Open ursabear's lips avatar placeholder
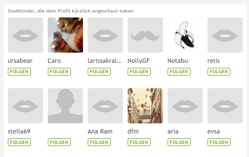 (25, 35)
